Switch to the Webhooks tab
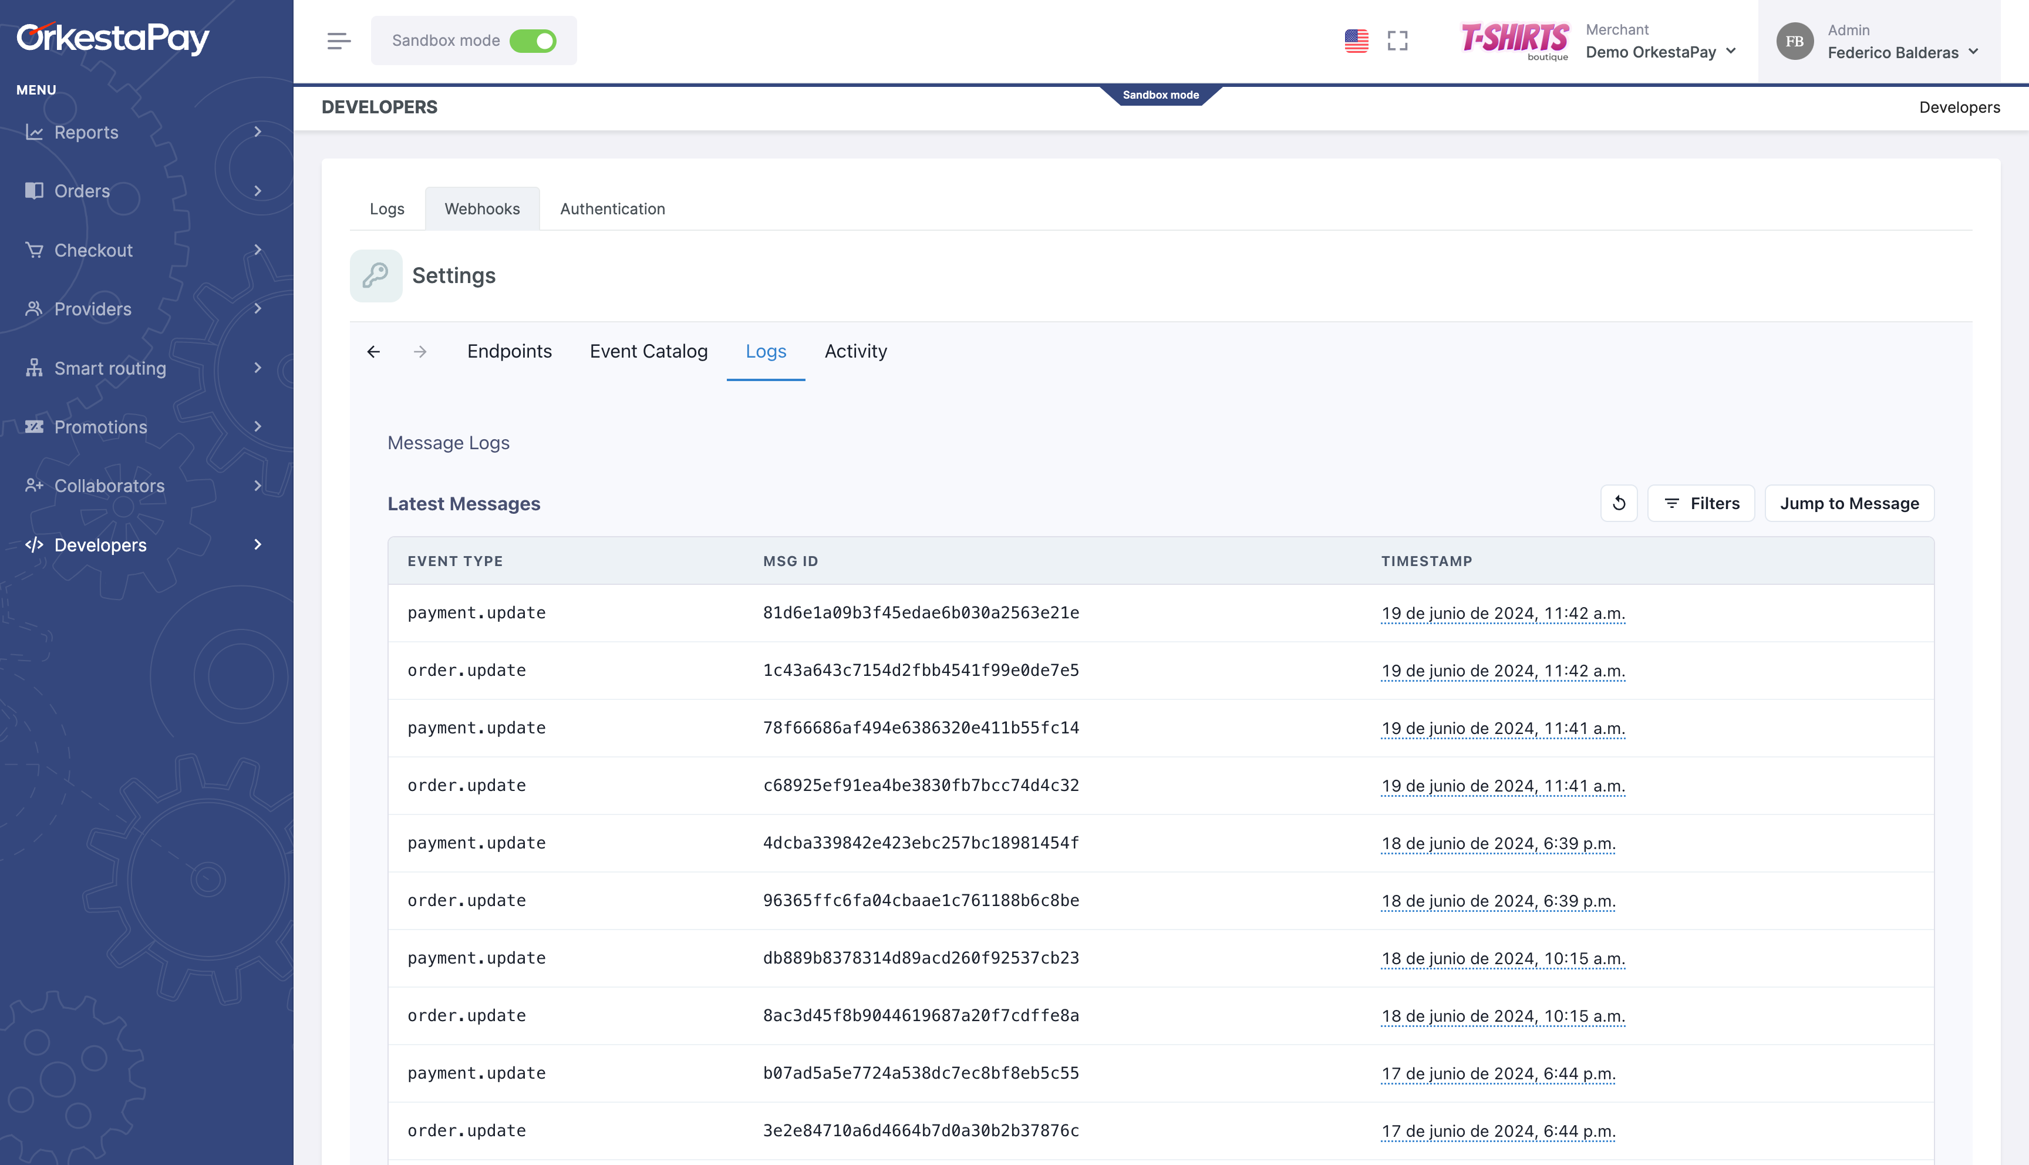This screenshot has width=2029, height=1165. pyautogui.click(x=482, y=209)
